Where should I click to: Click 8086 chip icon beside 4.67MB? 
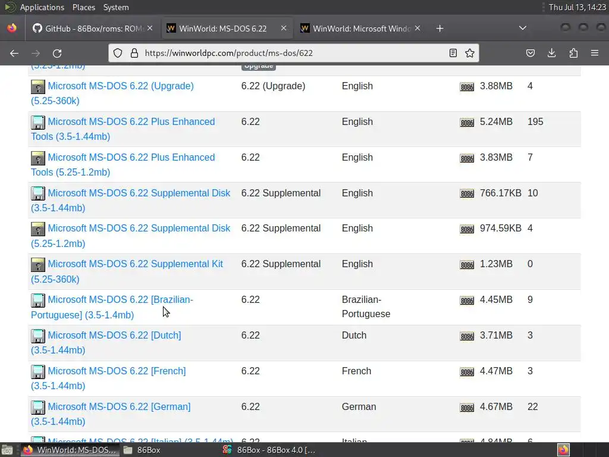(x=467, y=408)
